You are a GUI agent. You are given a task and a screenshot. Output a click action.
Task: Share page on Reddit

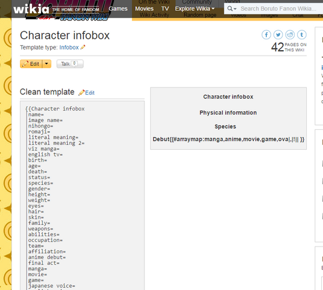[290, 34]
